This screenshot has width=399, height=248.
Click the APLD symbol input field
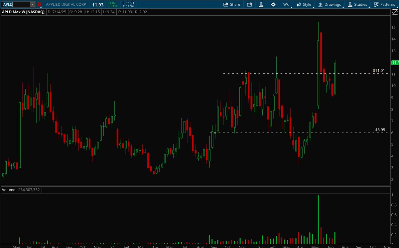pyautogui.click(x=16, y=4)
